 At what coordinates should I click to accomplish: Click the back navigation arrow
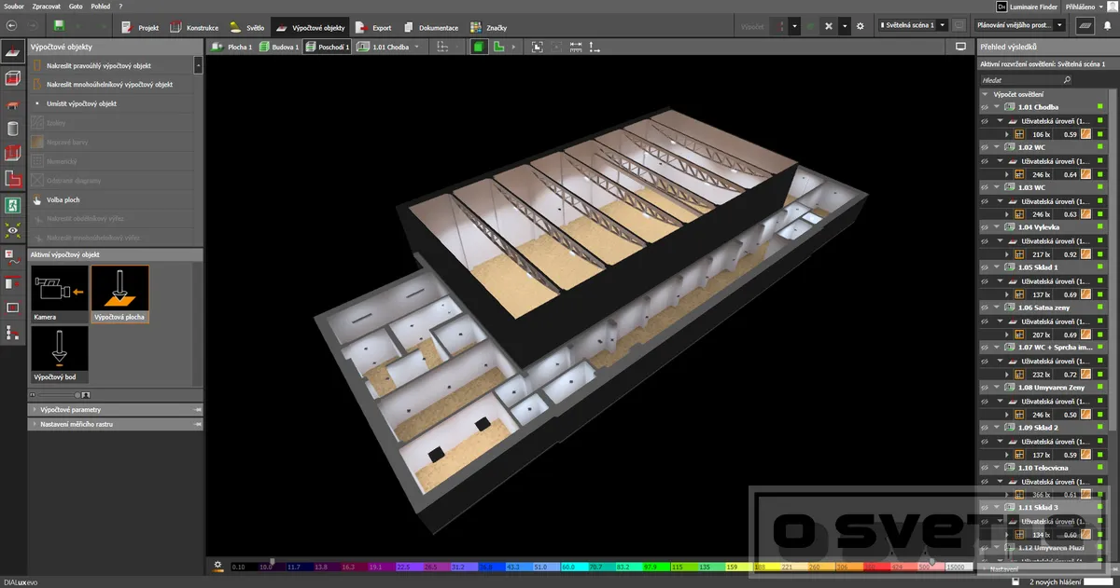12,26
